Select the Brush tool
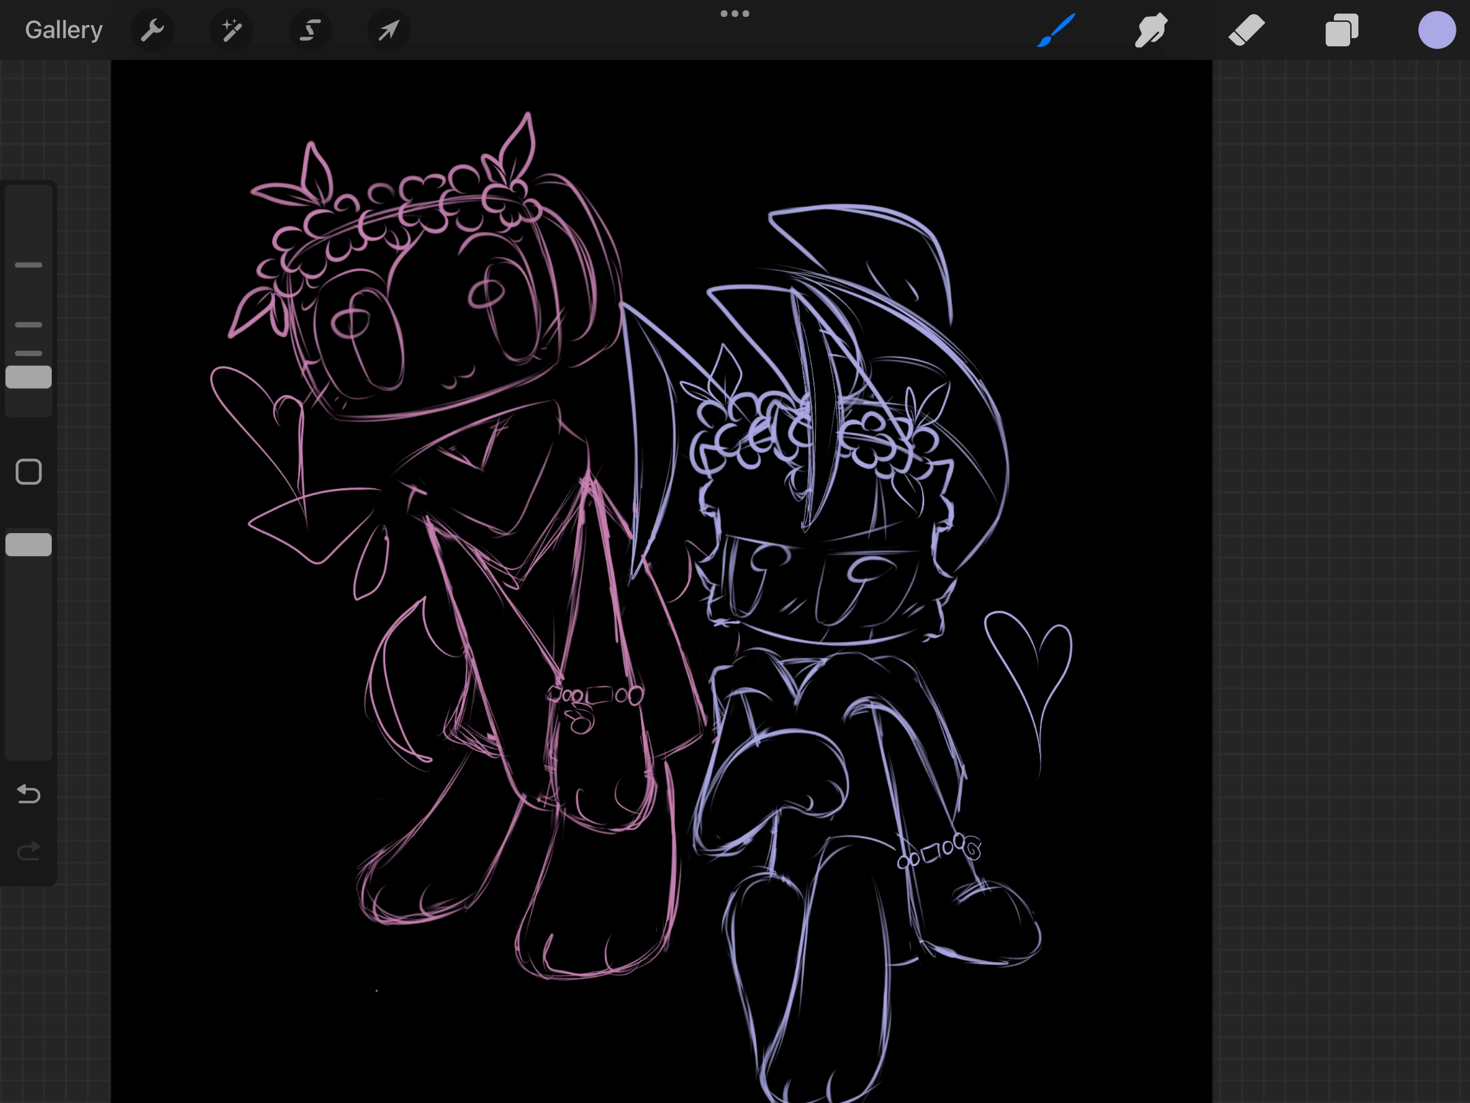The image size is (1470, 1103). coord(1056,29)
